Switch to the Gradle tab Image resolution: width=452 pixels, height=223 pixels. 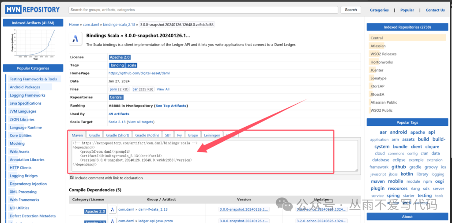(94, 135)
